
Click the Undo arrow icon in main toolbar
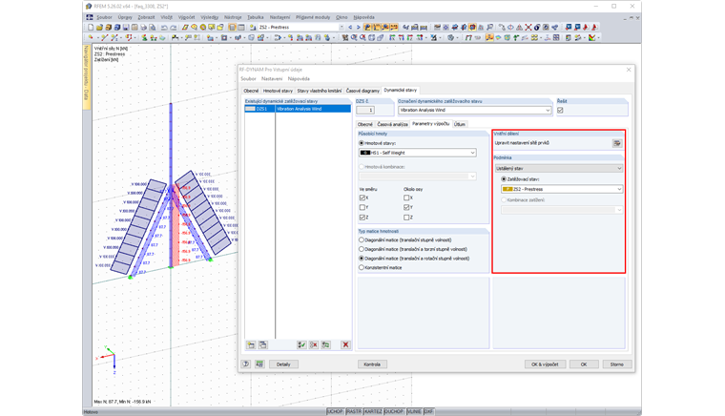164,28
